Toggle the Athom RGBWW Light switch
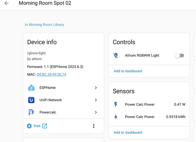Image resolution: width=196 pixels, height=142 pixels. 180,55
